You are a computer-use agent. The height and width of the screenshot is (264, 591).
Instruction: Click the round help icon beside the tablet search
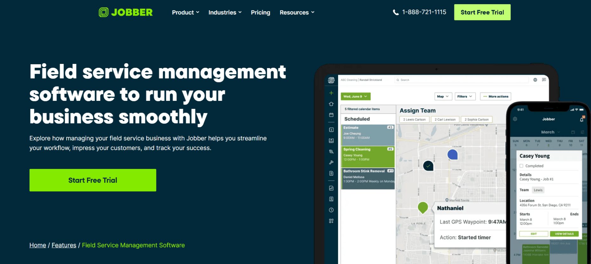(535, 80)
